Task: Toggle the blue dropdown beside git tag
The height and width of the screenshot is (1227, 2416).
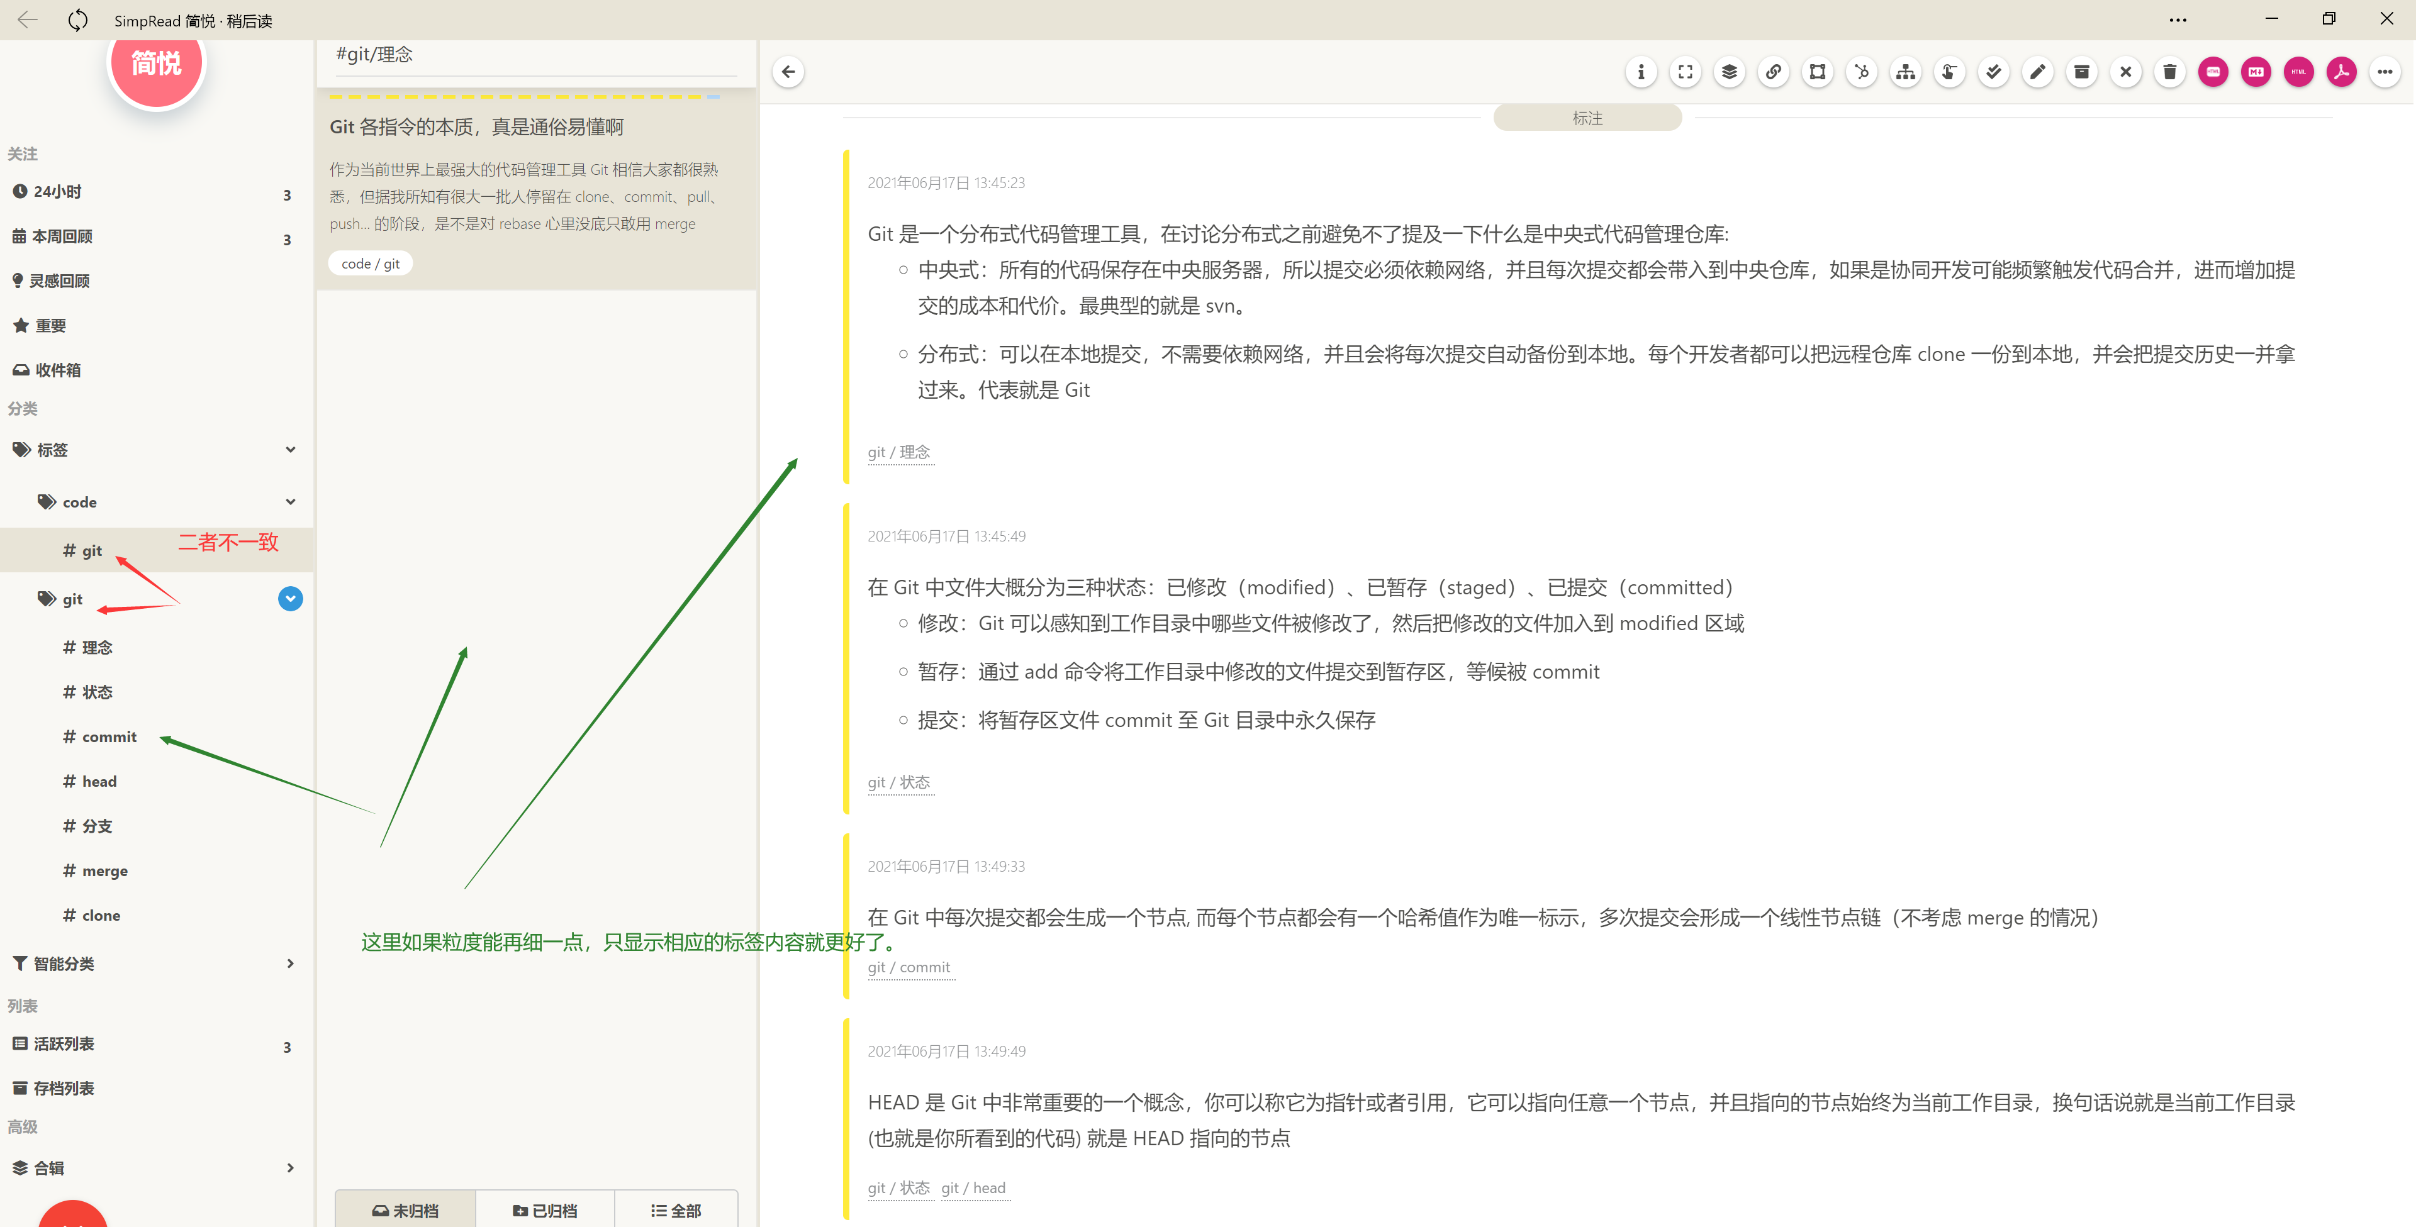Action: point(290,599)
